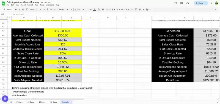Open the Google account avatar
The image size is (220, 104).
(x=216, y=3)
